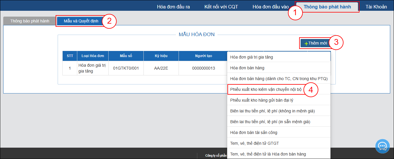Choose Biên lai in sẵn mệnh giá option
This screenshot has height=159, width=394.
270,122
